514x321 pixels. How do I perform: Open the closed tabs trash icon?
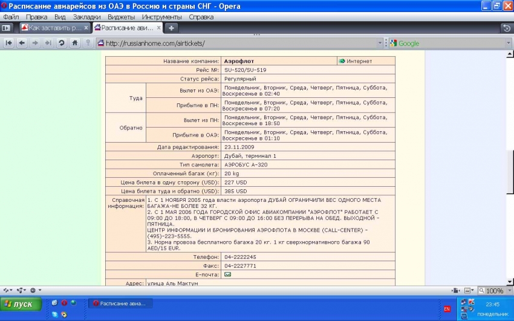click(x=507, y=28)
